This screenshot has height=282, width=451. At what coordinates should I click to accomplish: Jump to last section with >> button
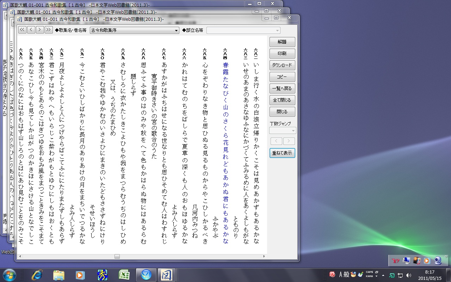coord(49,30)
